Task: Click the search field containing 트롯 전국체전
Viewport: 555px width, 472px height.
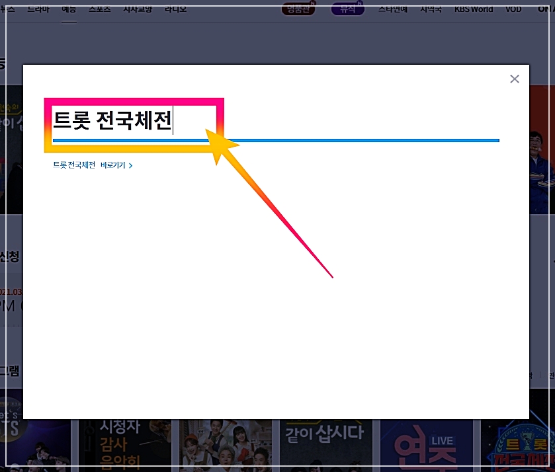Action: [x=276, y=121]
